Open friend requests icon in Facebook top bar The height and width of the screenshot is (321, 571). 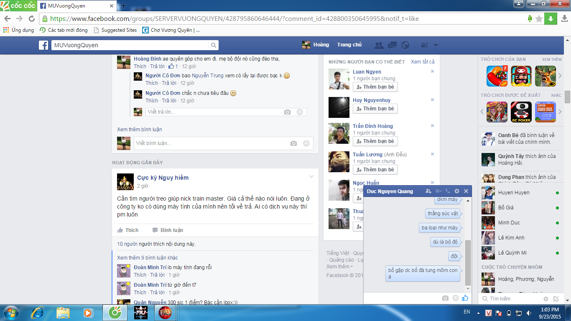click(x=379, y=45)
